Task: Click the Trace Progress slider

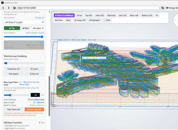Action: pyautogui.click(x=24, y=37)
